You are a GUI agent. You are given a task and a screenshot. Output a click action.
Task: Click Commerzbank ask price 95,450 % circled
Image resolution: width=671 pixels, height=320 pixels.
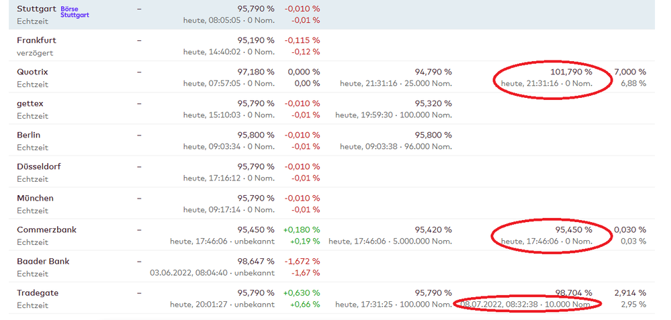click(x=573, y=229)
